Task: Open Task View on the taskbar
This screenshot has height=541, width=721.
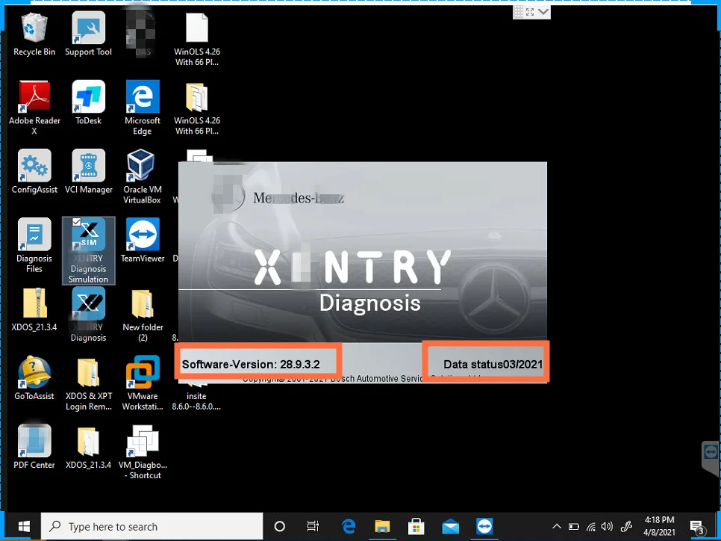Action: pos(313,526)
